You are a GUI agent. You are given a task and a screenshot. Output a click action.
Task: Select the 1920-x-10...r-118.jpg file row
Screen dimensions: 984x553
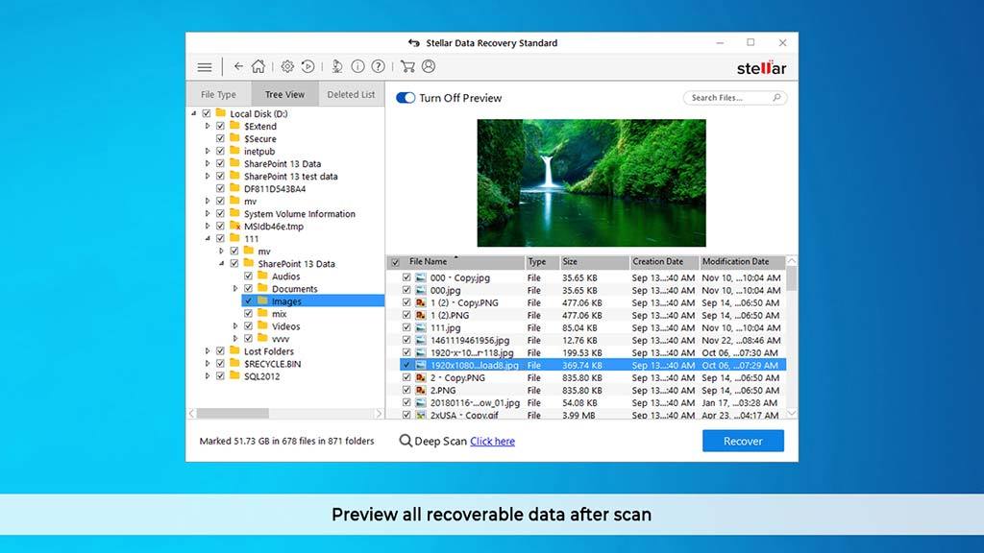593,353
